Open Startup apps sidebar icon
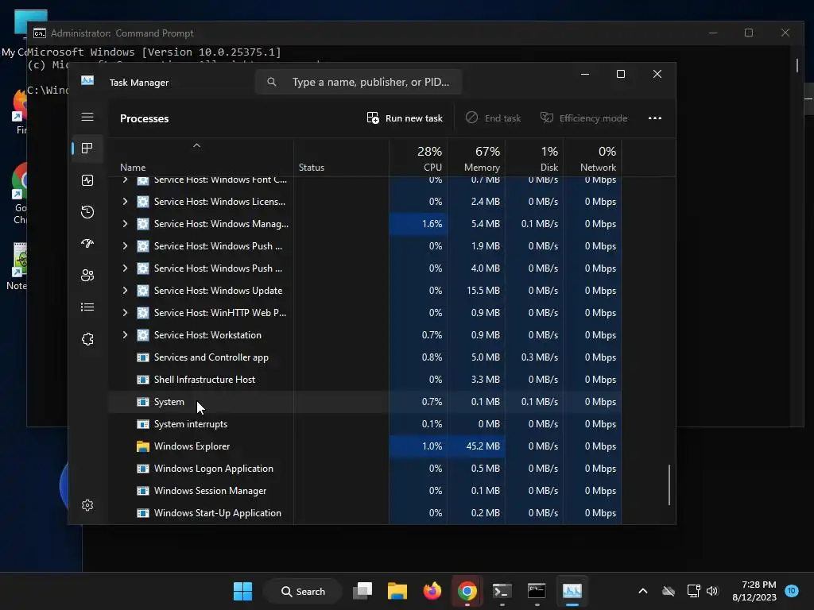814x610 pixels. [87, 243]
